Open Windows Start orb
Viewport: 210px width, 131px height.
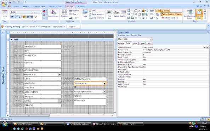(5, 124)
